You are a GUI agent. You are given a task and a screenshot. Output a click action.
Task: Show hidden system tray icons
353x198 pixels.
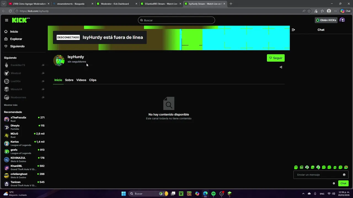coord(303,194)
